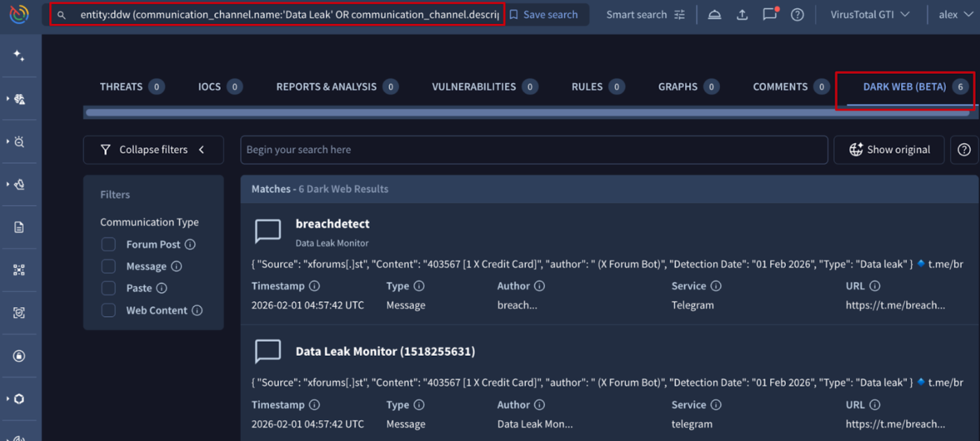Switch to the Vulnerabilities tab
This screenshot has width=980, height=441.
pyautogui.click(x=485, y=87)
